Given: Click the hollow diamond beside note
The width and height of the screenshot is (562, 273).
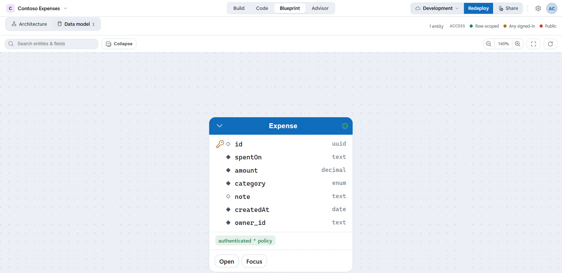Looking at the screenshot, I should click(228, 197).
